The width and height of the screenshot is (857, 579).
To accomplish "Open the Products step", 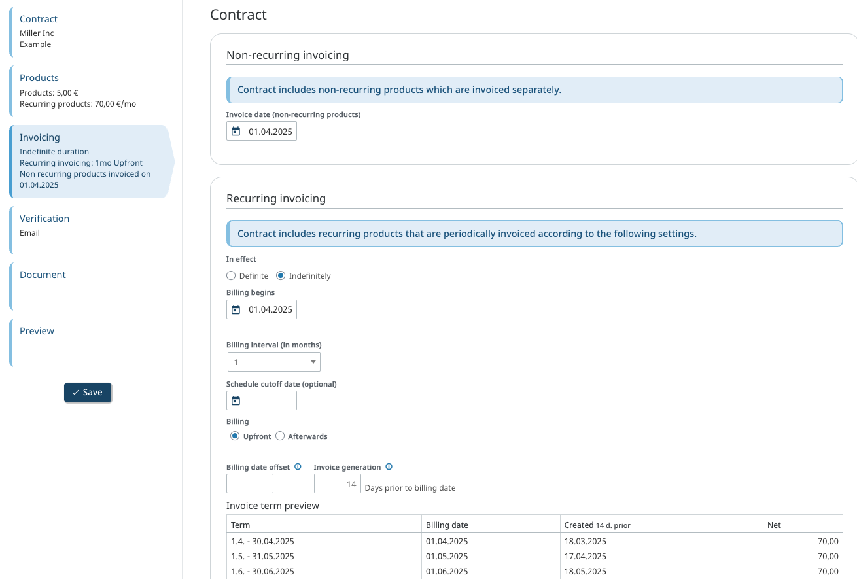I will tap(90, 90).
